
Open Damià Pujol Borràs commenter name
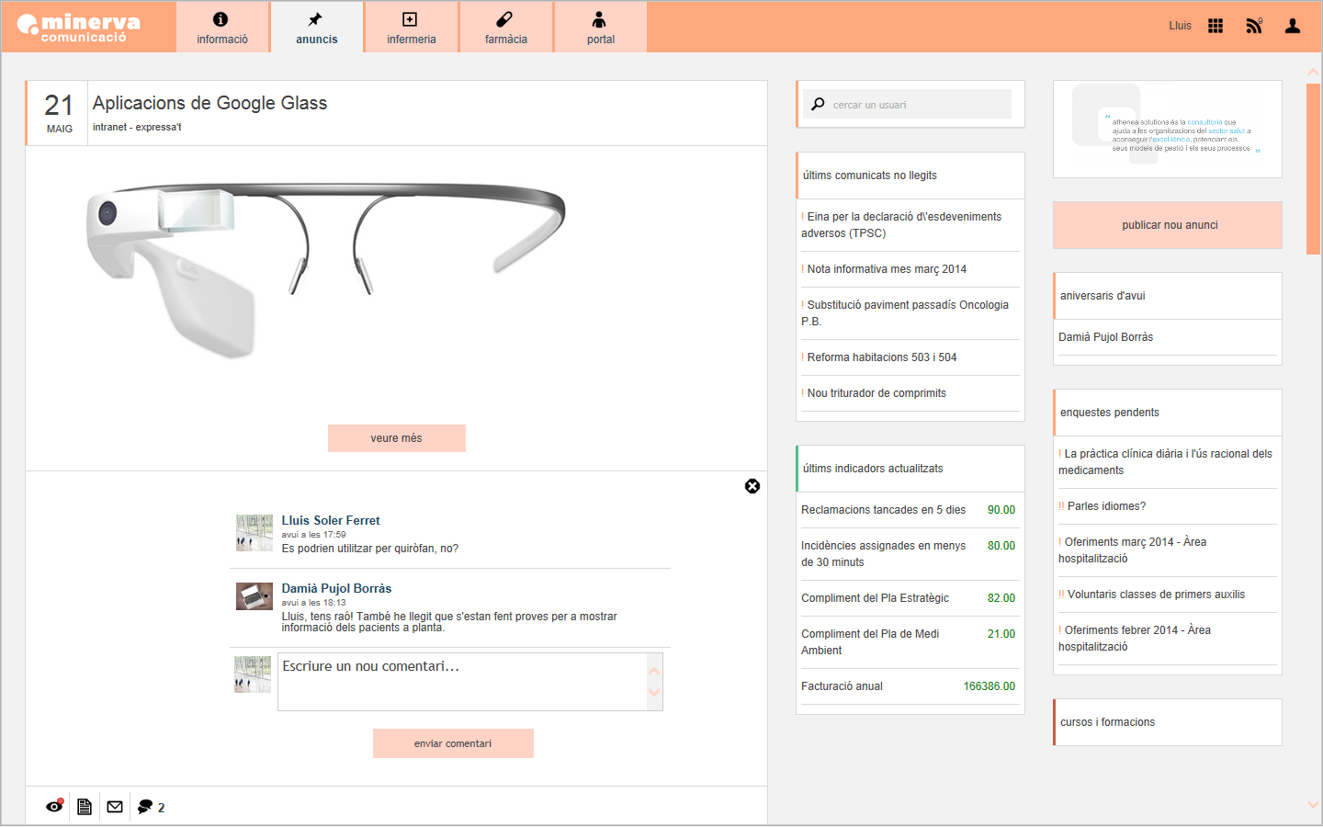[336, 588]
